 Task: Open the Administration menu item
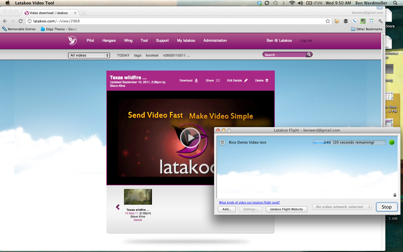pos(215,41)
